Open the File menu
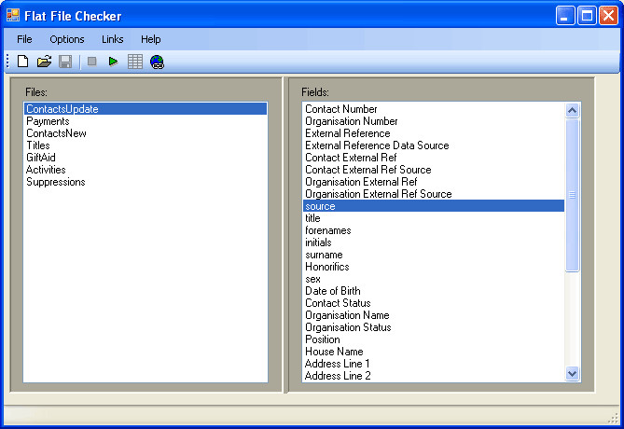 pos(24,39)
